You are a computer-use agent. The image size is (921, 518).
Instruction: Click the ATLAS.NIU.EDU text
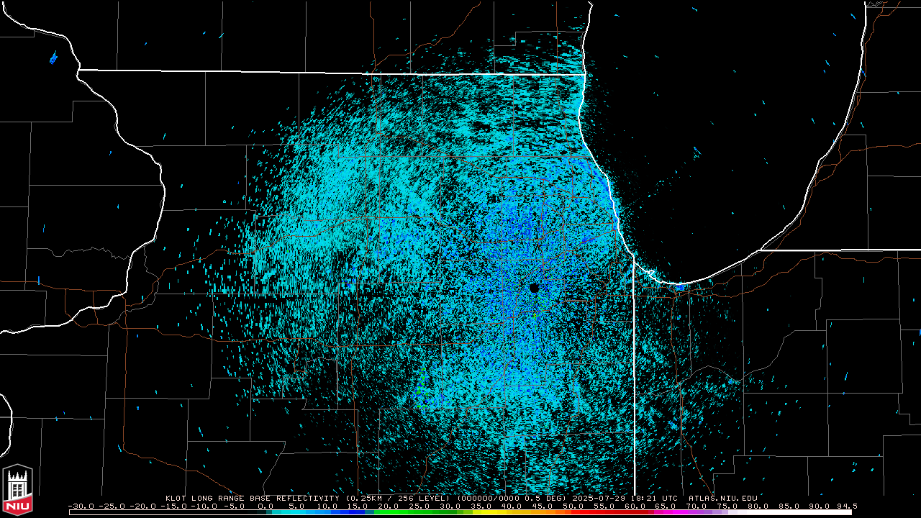tap(723, 498)
